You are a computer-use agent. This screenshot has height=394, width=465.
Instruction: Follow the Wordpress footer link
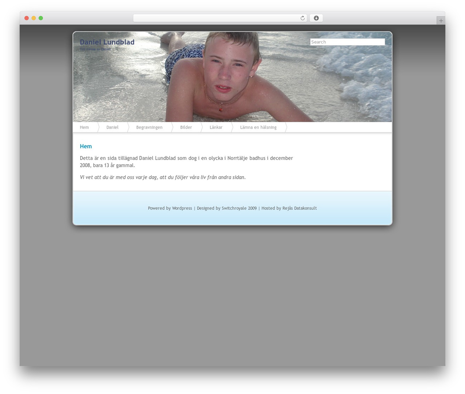(182, 208)
